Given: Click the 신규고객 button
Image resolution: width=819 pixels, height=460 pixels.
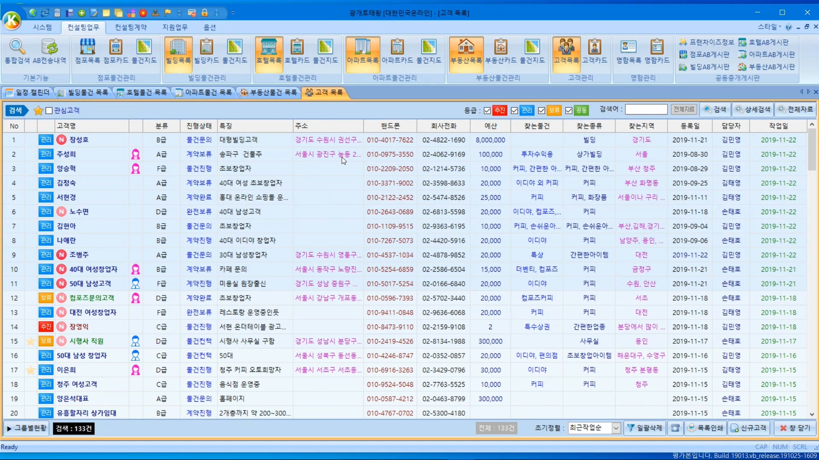Looking at the screenshot, I should coord(749,428).
